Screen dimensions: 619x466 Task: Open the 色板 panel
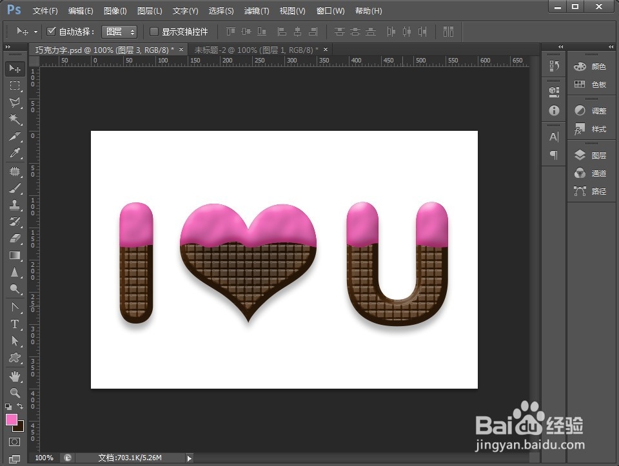591,84
